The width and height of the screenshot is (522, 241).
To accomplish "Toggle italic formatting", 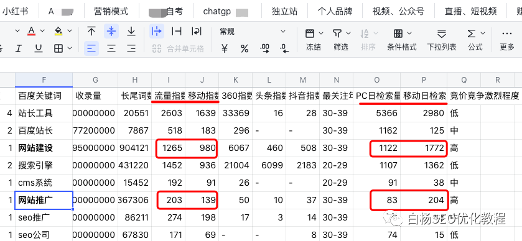I will (18, 48).
